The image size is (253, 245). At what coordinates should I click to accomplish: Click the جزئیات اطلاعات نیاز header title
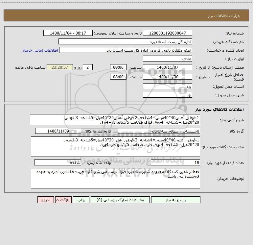click(x=224, y=16)
